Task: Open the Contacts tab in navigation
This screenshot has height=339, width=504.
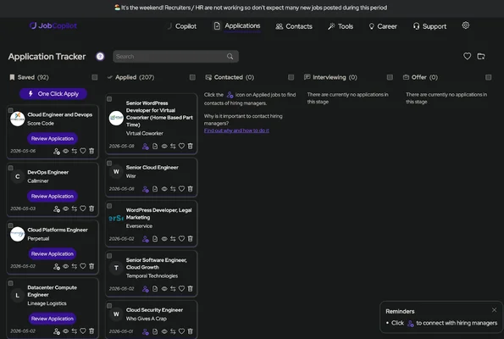Action: pos(294,26)
